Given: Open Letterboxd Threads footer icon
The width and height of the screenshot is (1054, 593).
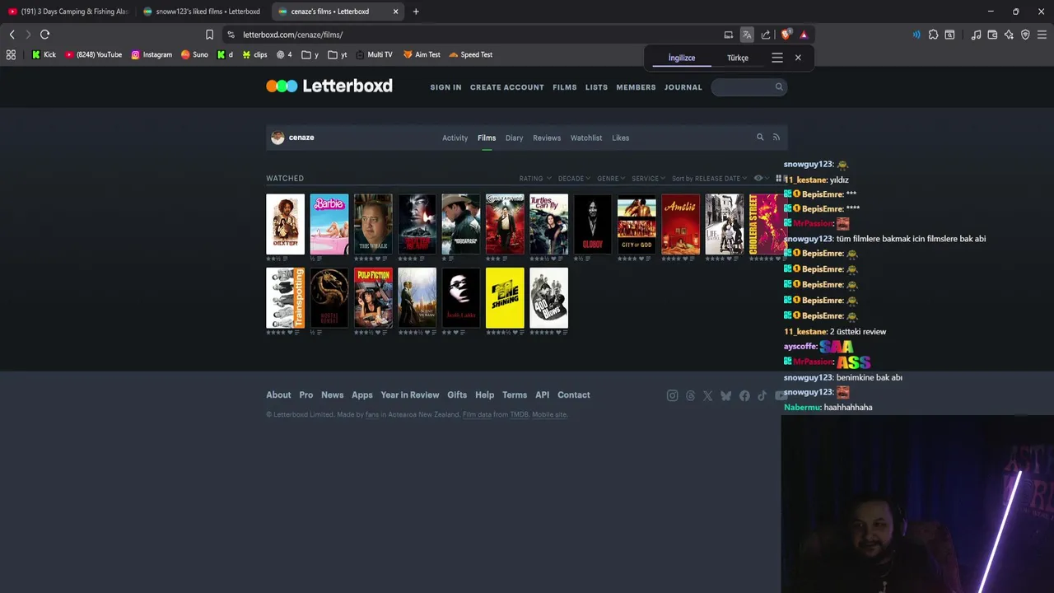Looking at the screenshot, I should (x=690, y=395).
